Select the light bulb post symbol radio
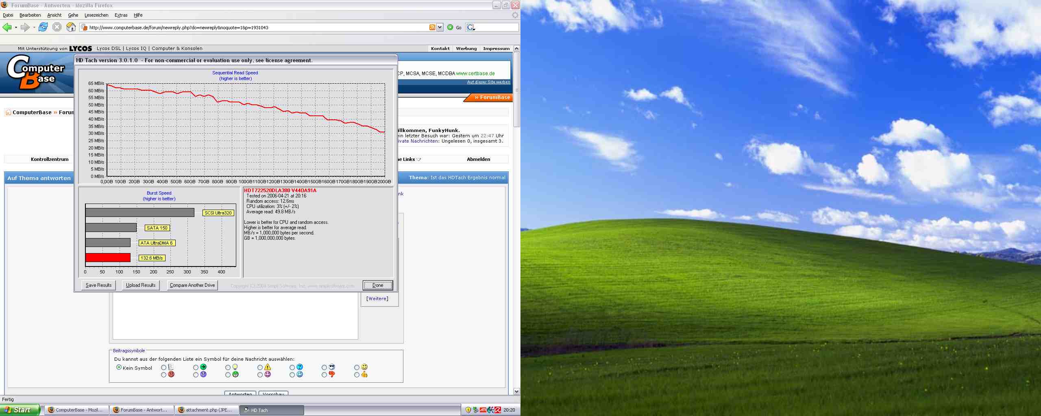Viewport: 1041px width, 416px height. click(x=228, y=367)
